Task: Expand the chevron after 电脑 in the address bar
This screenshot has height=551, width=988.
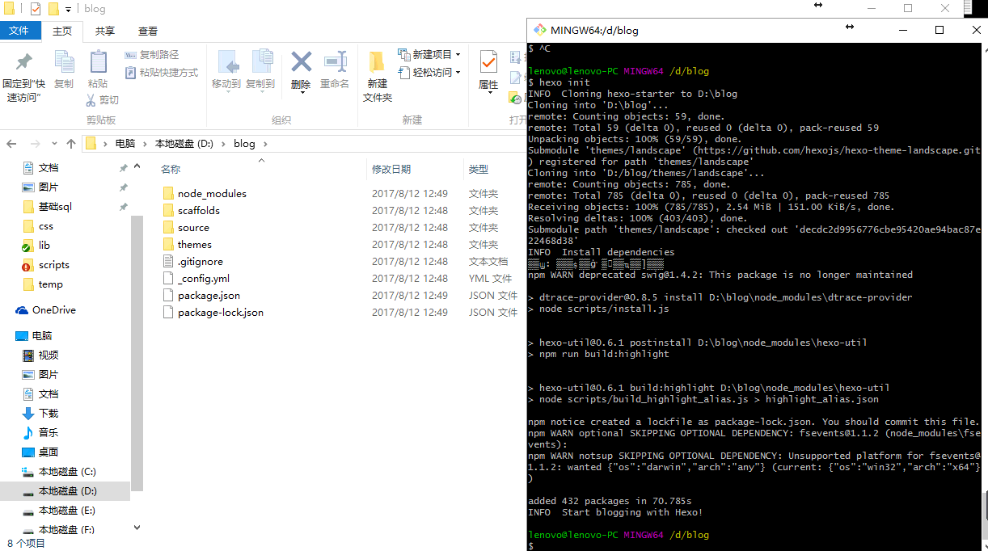Action: 145,144
